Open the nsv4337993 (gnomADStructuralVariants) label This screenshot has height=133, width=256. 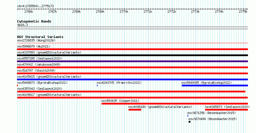coord(49,52)
